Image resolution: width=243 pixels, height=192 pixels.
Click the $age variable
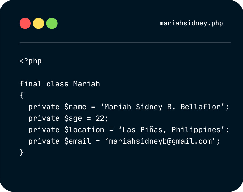[73, 118]
